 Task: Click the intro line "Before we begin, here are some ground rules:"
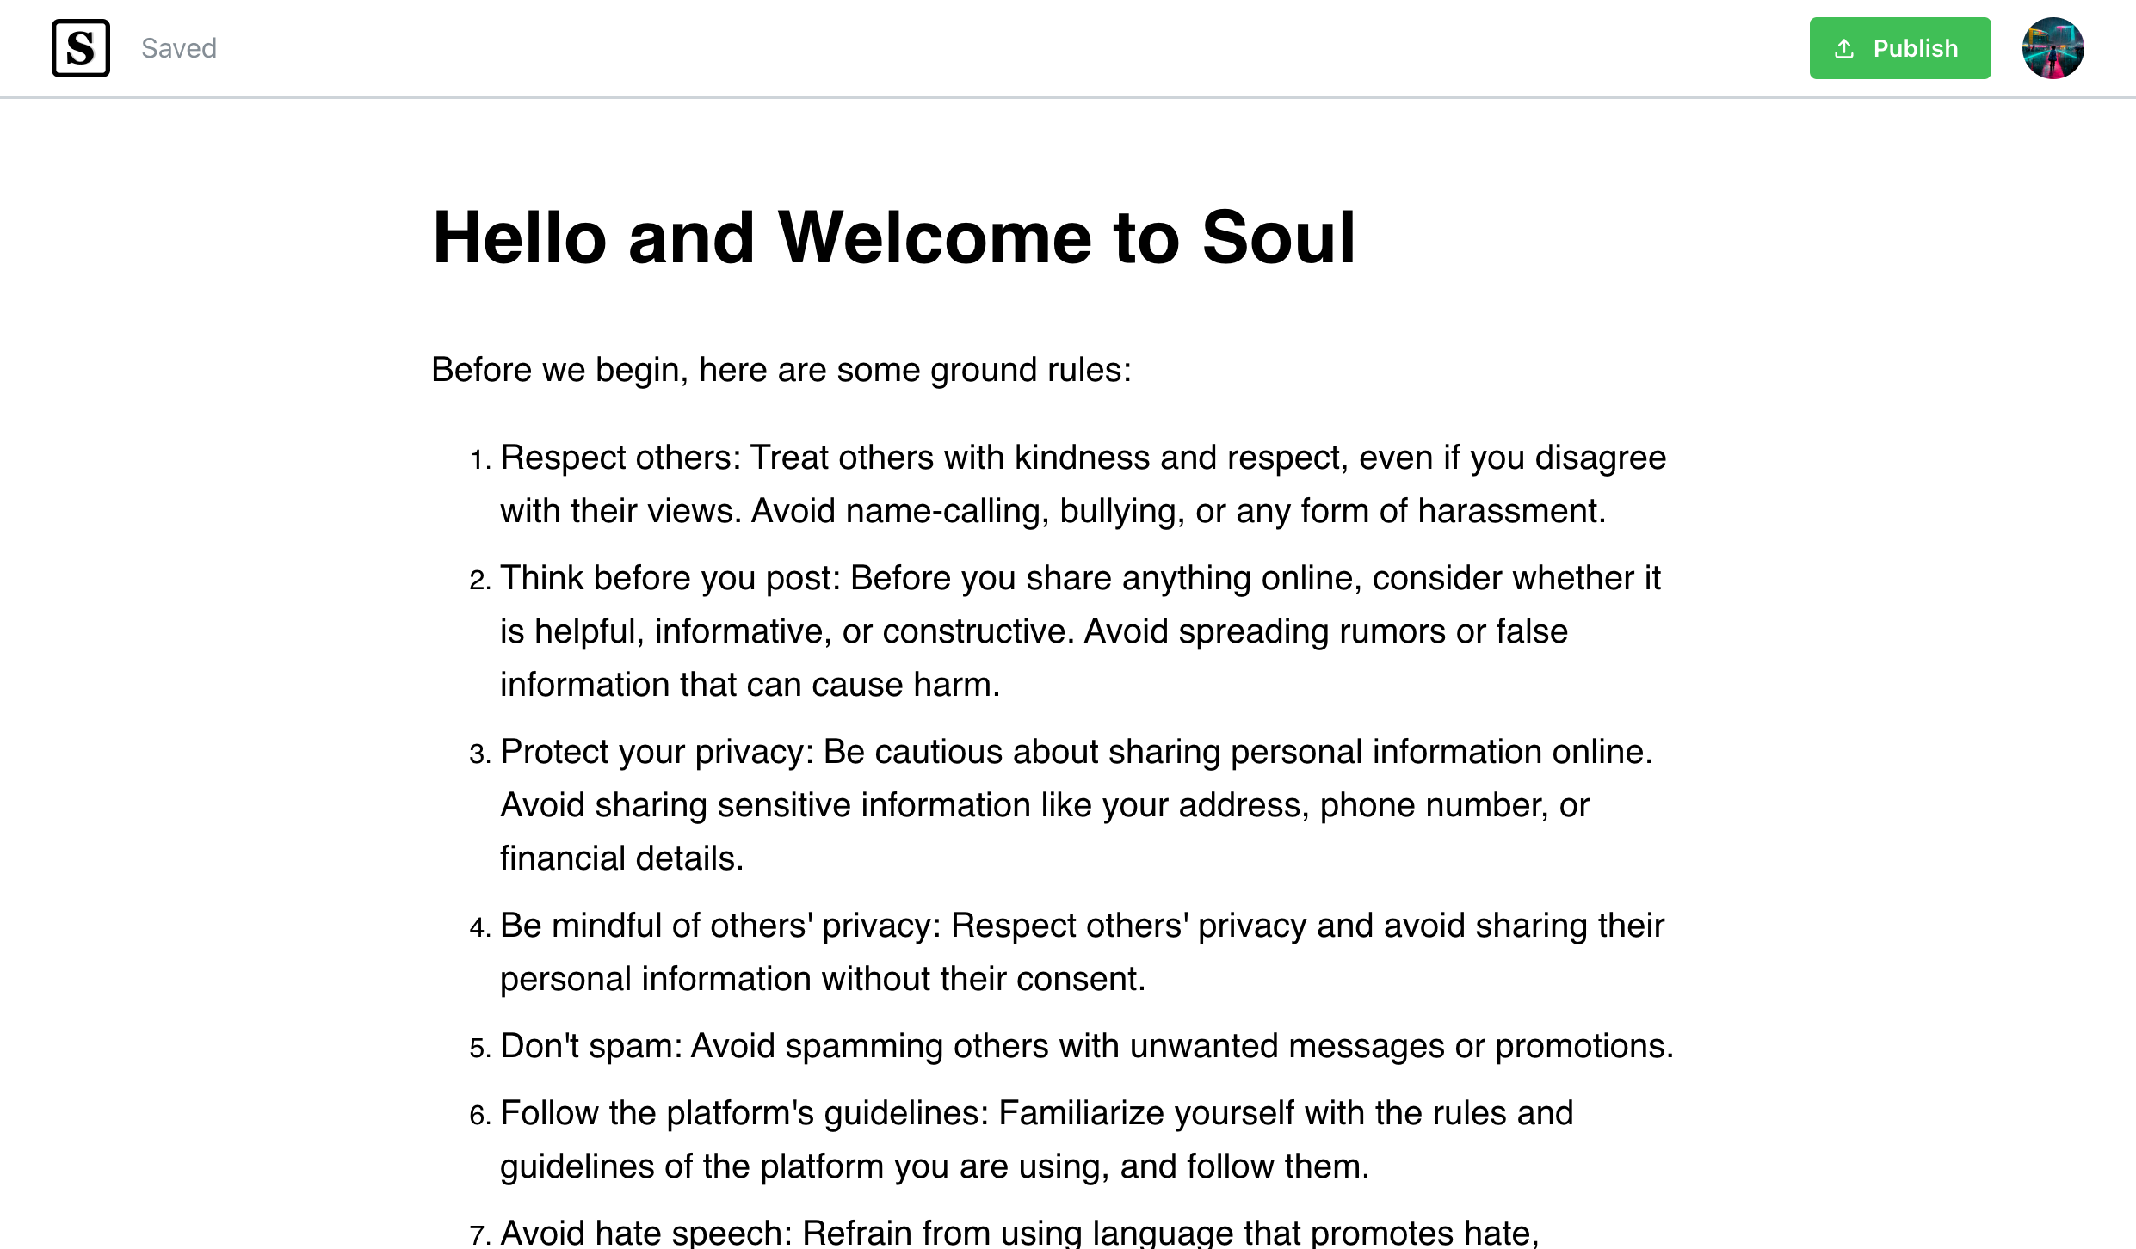(781, 369)
